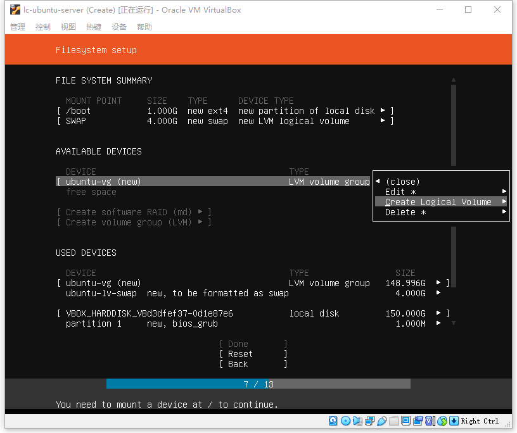Expand the SWAP mount point arrow
The width and height of the screenshot is (517, 433).
pyautogui.click(x=383, y=121)
